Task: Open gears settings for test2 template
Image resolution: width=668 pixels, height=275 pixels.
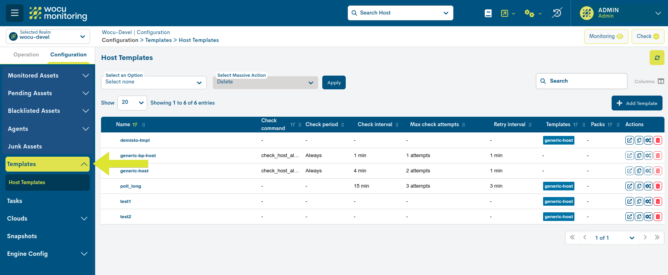Action: [648, 217]
